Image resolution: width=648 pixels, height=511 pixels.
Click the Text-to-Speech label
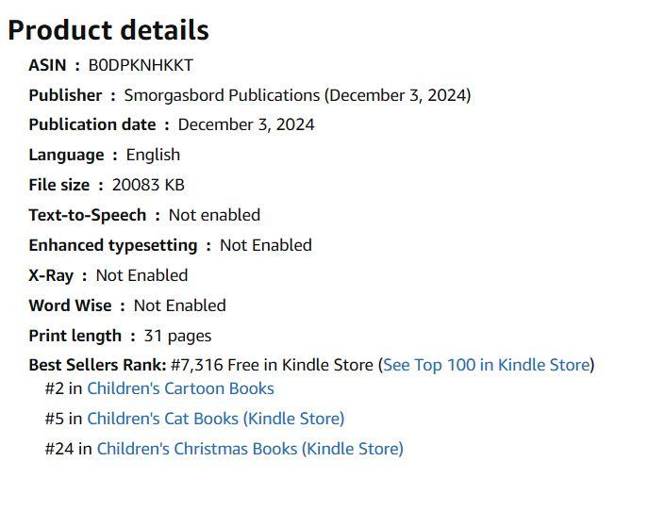[87, 216]
